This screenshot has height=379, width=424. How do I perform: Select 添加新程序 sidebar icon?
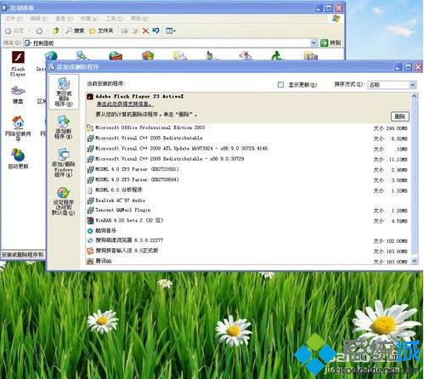click(x=63, y=127)
